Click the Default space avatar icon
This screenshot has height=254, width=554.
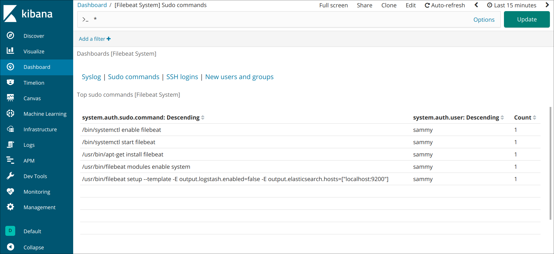10,231
